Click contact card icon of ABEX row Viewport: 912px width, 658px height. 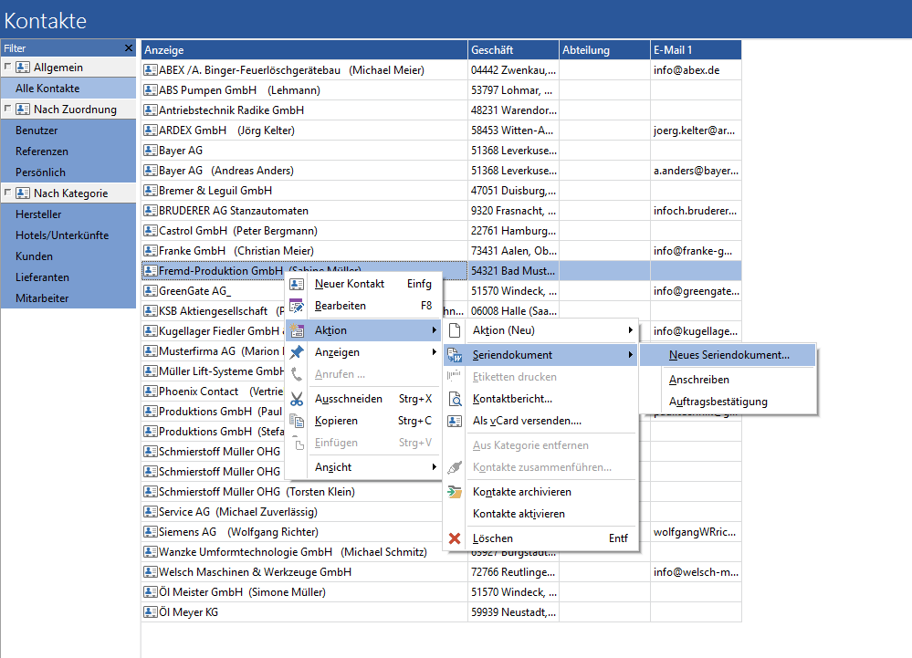coord(151,70)
